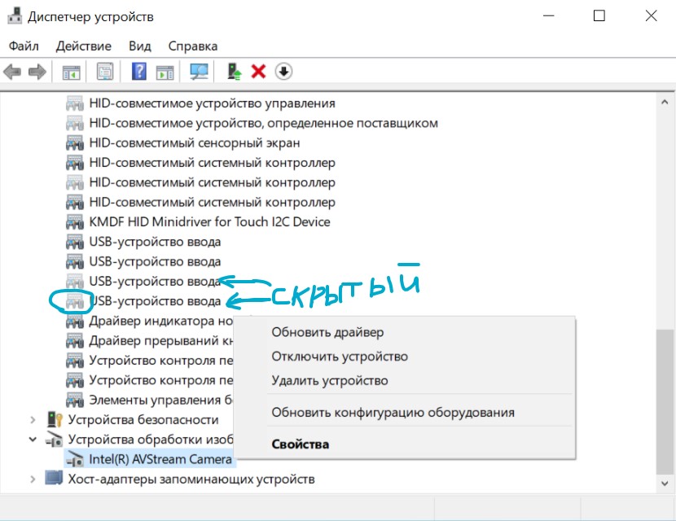
Task: Select Элементы управления entry
Action: 160,401
